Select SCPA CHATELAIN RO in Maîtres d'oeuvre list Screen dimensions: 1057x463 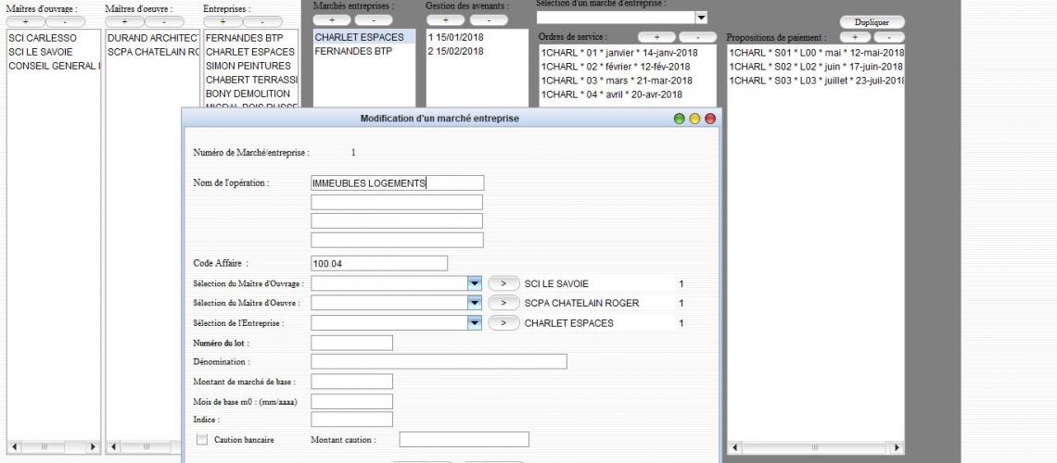click(153, 52)
